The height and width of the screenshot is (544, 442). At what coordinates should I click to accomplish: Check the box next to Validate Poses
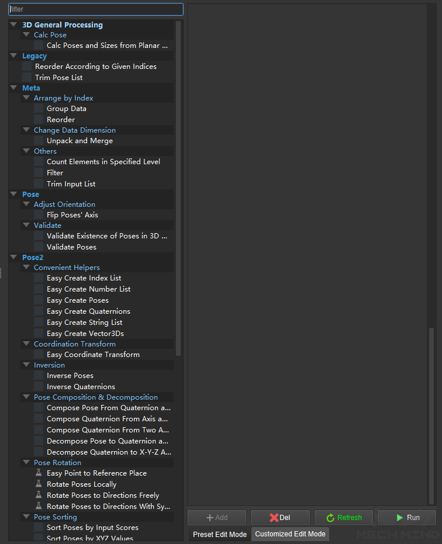(39, 247)
